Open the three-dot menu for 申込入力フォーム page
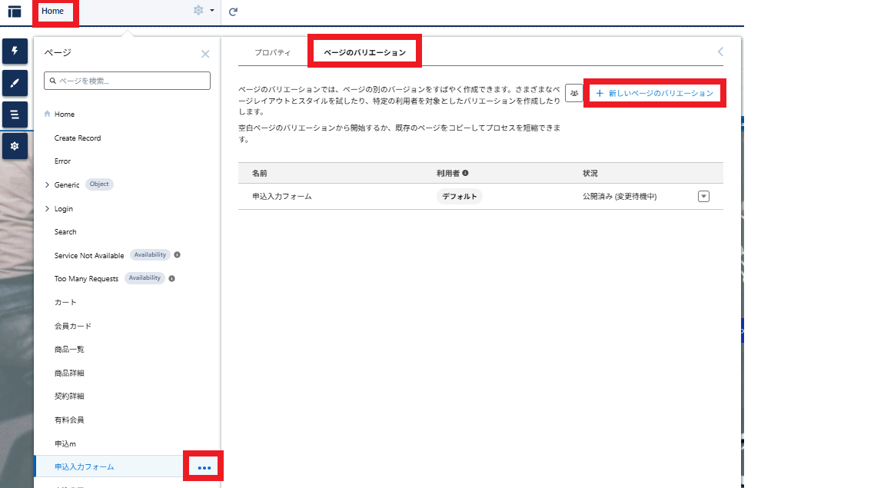The image size is (884, 488). pos(204,467)
